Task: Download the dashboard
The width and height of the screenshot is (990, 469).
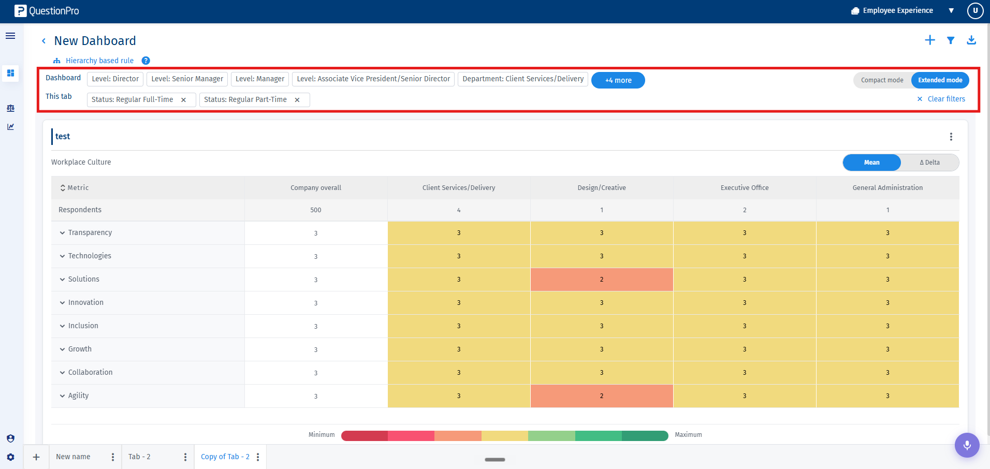Action: (971, 40)
